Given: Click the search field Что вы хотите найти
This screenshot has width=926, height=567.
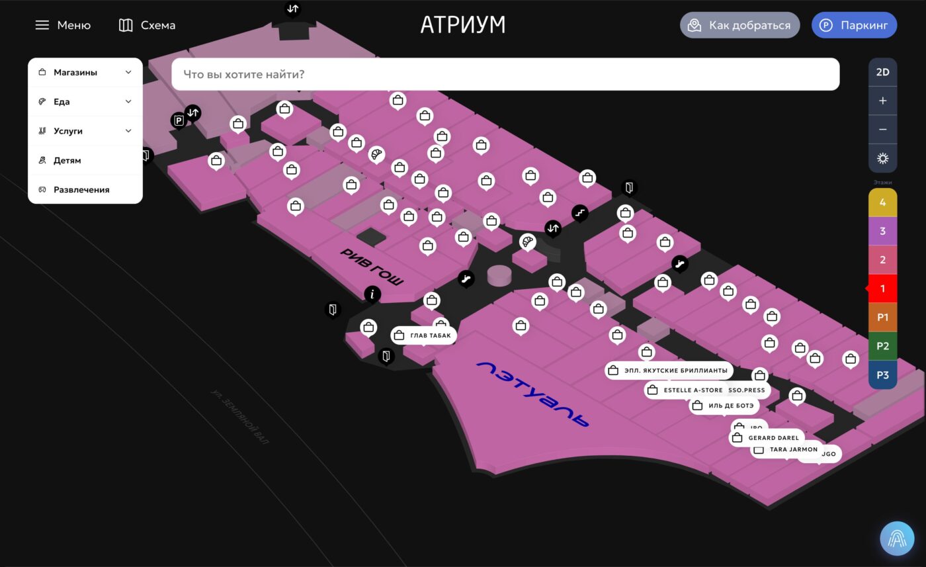Looking at the screenshot, I should coord(505,74).
